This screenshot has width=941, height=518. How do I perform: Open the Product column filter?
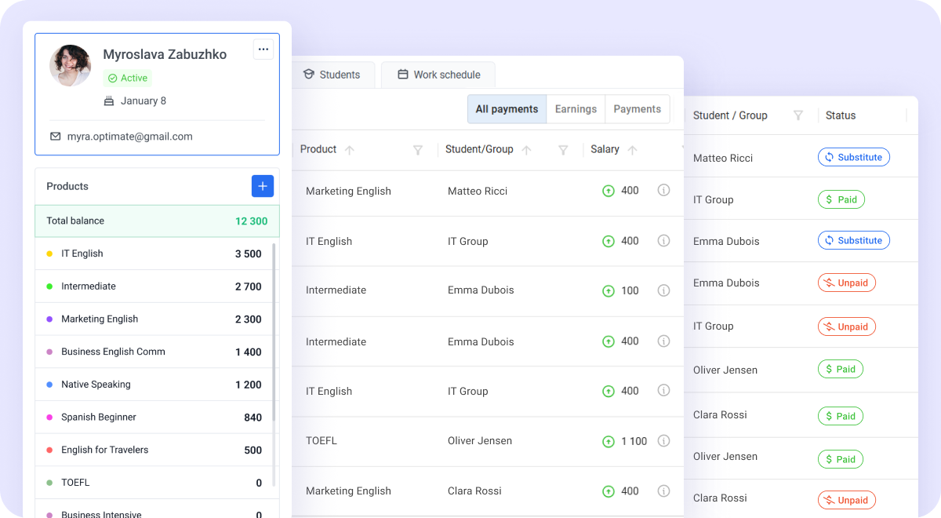click(x=418, y=150)
